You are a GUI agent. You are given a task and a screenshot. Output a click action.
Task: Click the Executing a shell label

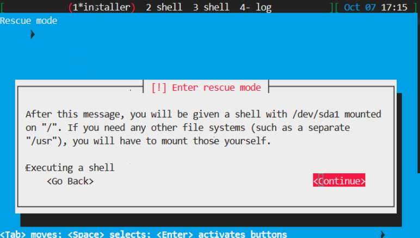(x=70, y=168)
